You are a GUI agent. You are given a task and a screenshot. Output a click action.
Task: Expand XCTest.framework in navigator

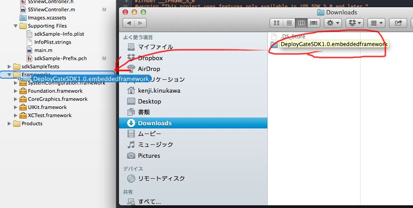(x=15, y=116)
